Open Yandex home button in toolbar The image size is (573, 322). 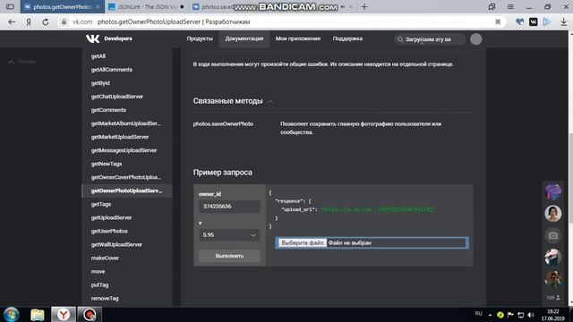click(29, 21)
